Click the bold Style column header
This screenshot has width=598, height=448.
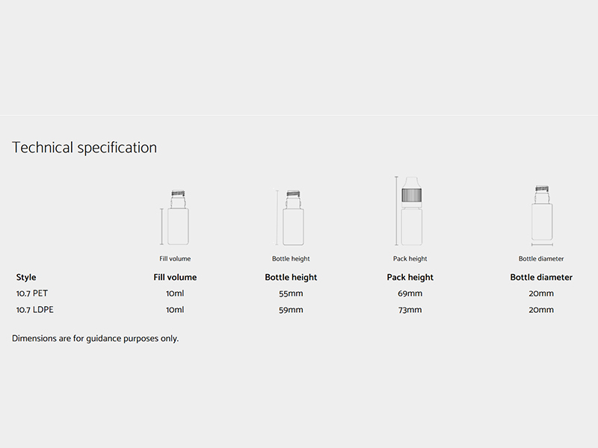(26, 277)
